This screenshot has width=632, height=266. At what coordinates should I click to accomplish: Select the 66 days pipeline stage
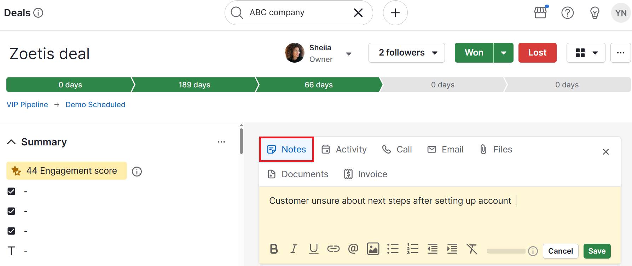(x=319, y=85)
